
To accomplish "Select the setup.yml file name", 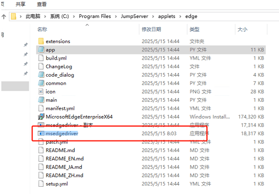I will pyautogui.click(x=57, y=184).
